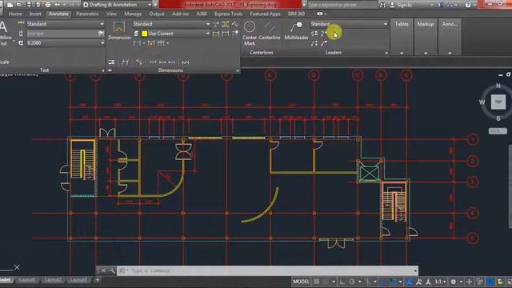Screen dimensions: 512x288
Task: Select the Dimension tool
Action: (x=119, y=31)
